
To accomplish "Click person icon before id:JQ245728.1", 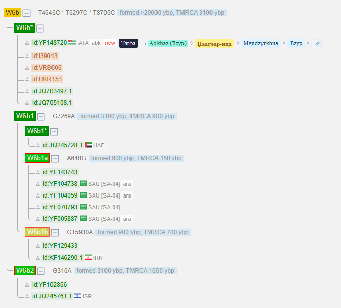I will point(38,145).
